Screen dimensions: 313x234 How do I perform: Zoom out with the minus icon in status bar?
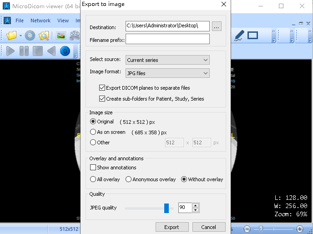coord(247,229)
